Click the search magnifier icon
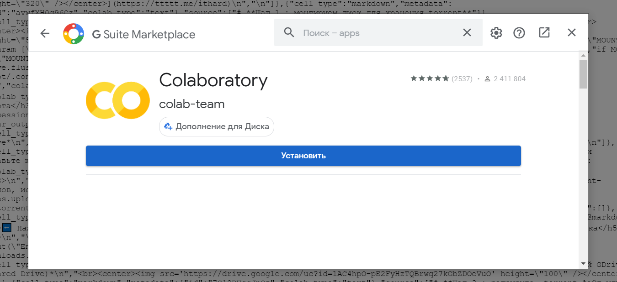The height and width of the screenshot is (282, 617). [x=289, y=32]
